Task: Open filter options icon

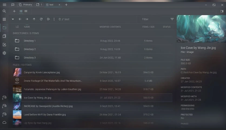Action: point(172,19)
